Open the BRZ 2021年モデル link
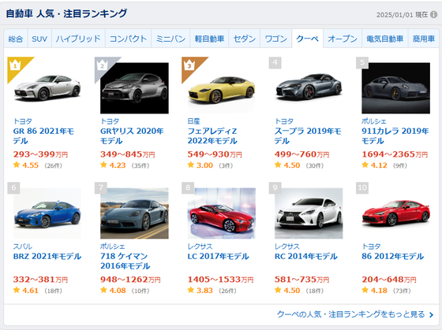Screen dimensions: 442x330 47,256
